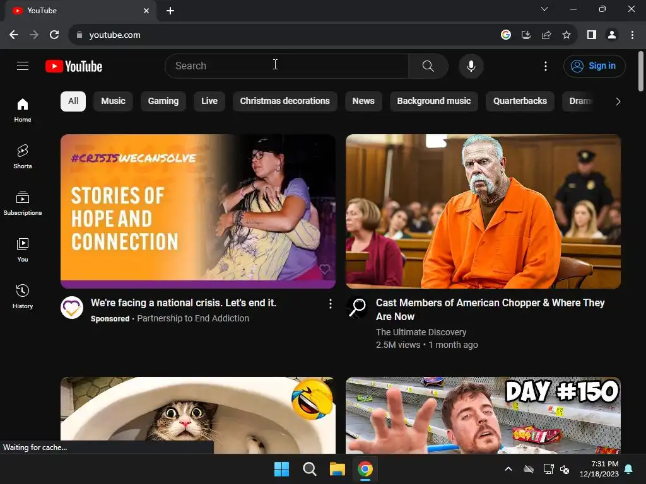Show hidden system tray icons

coord(508,469)
